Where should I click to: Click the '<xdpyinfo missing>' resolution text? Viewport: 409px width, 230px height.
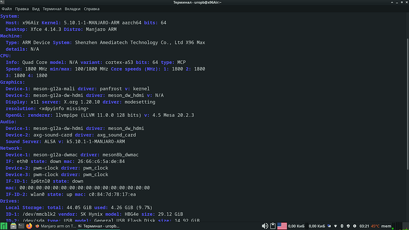pos(63,108)
